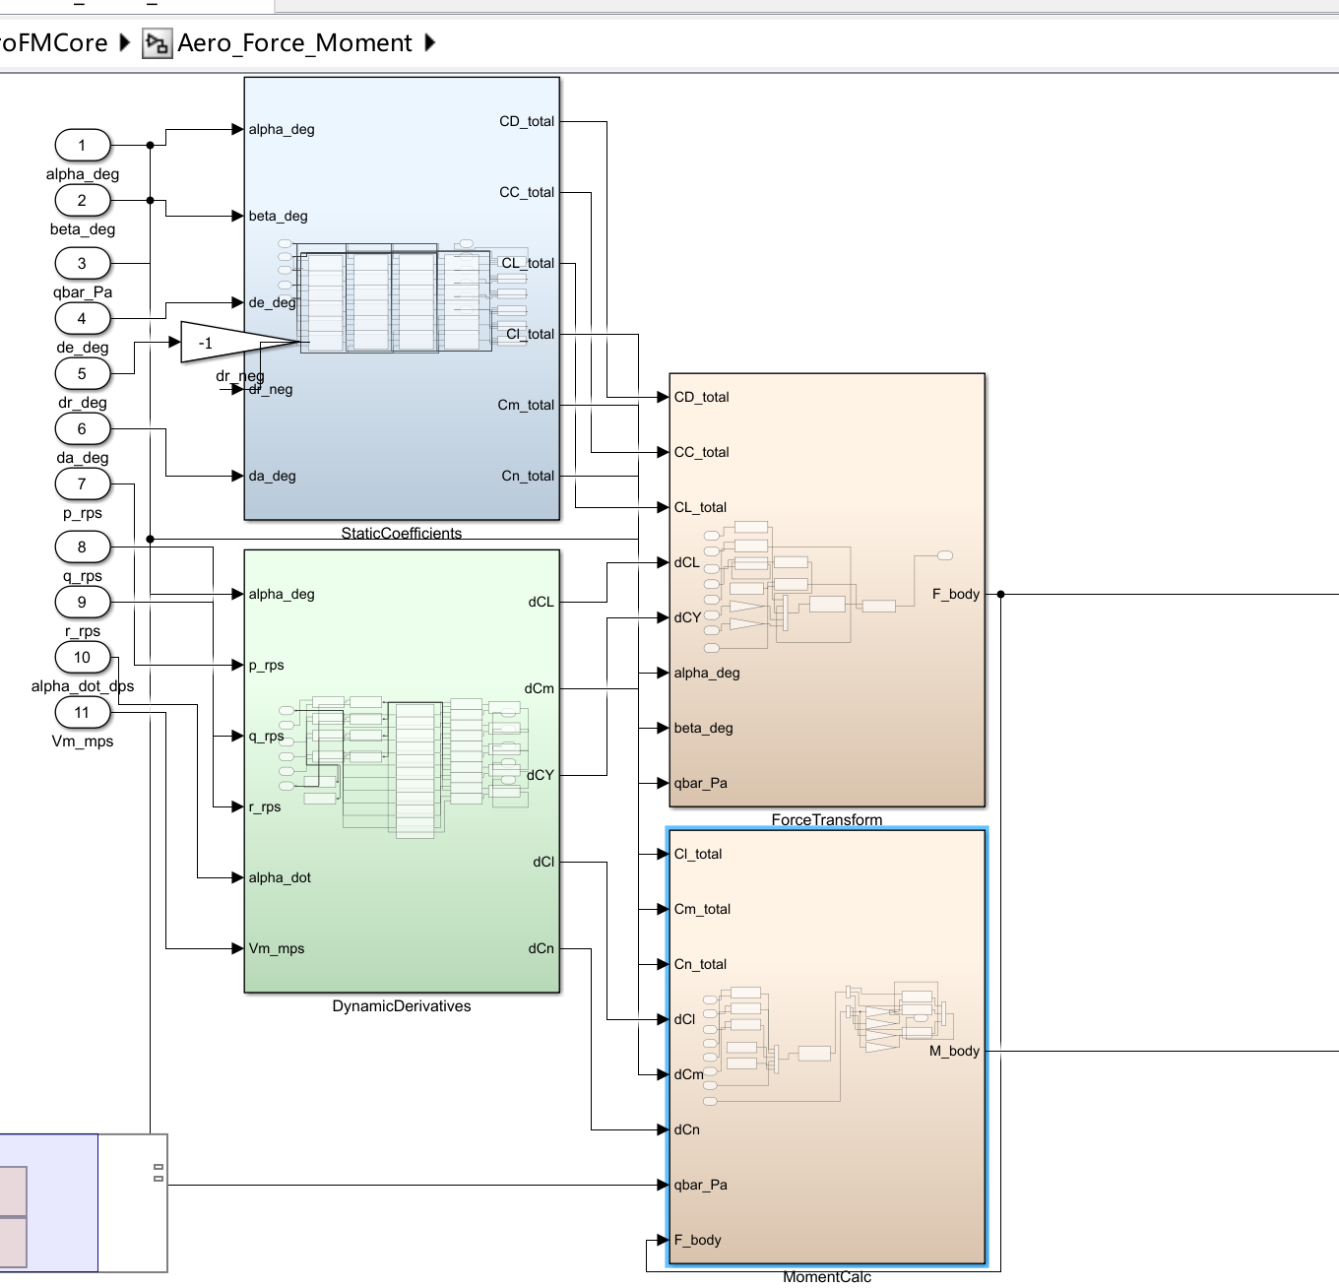Click CL_total output port of StaticCoefficients
The height and width of the screenshot is (1288, 1339).
(528, 264)
